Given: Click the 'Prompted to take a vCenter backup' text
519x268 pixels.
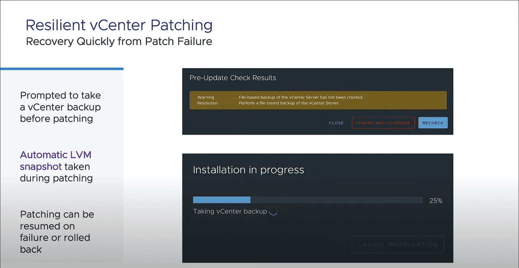Looking at the screenshot, I should click(60, 107).
